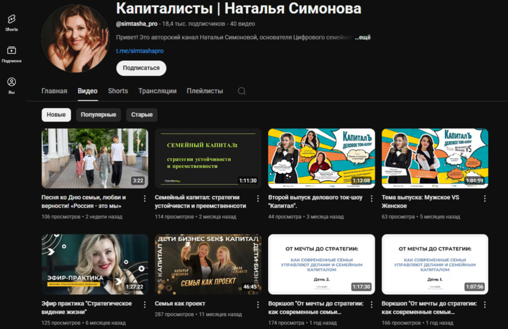Open the Плейлисты tab

pos(205,91)
